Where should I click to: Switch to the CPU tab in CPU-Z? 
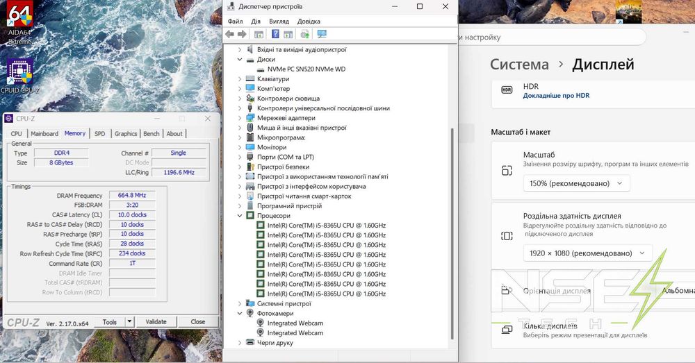point(17,134)
